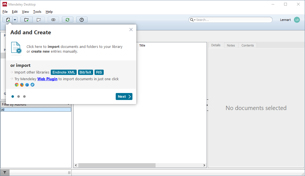Image resolution: width=305 pixels, height=176 pixels.
Task: Minimize the Mendeley Desktop window
Action: [273, 4]
